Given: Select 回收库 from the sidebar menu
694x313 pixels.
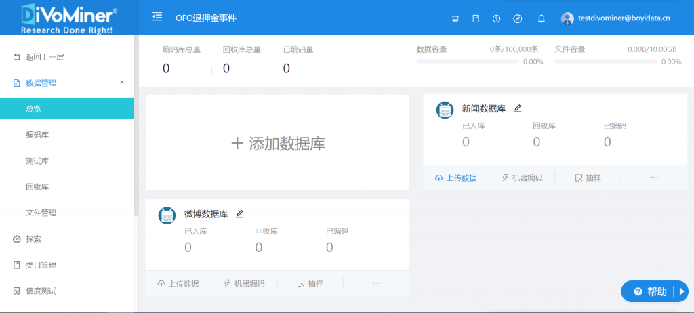Looking at the screenshot, I should [x=37, y=187].
